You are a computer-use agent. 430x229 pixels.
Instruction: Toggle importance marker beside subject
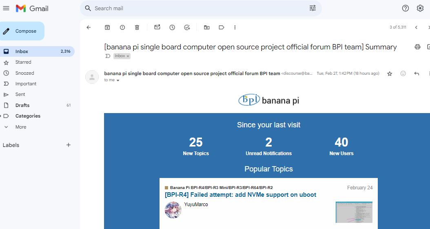pos(108,56)
